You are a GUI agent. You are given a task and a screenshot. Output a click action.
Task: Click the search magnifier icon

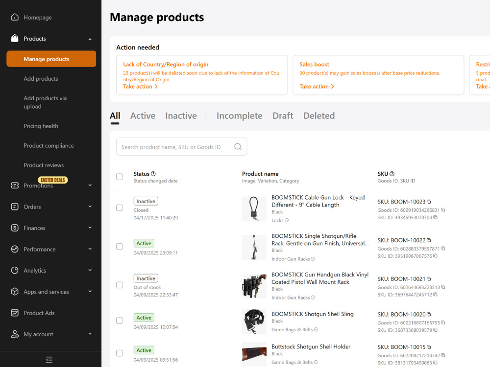[238, 147]
